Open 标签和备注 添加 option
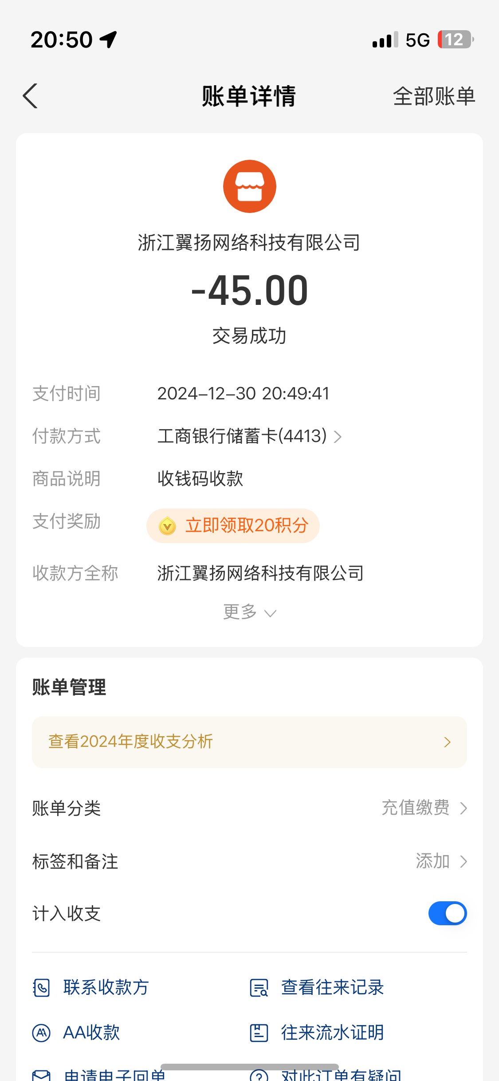The width and height of the screenshot is (499, 1081). 441,861
